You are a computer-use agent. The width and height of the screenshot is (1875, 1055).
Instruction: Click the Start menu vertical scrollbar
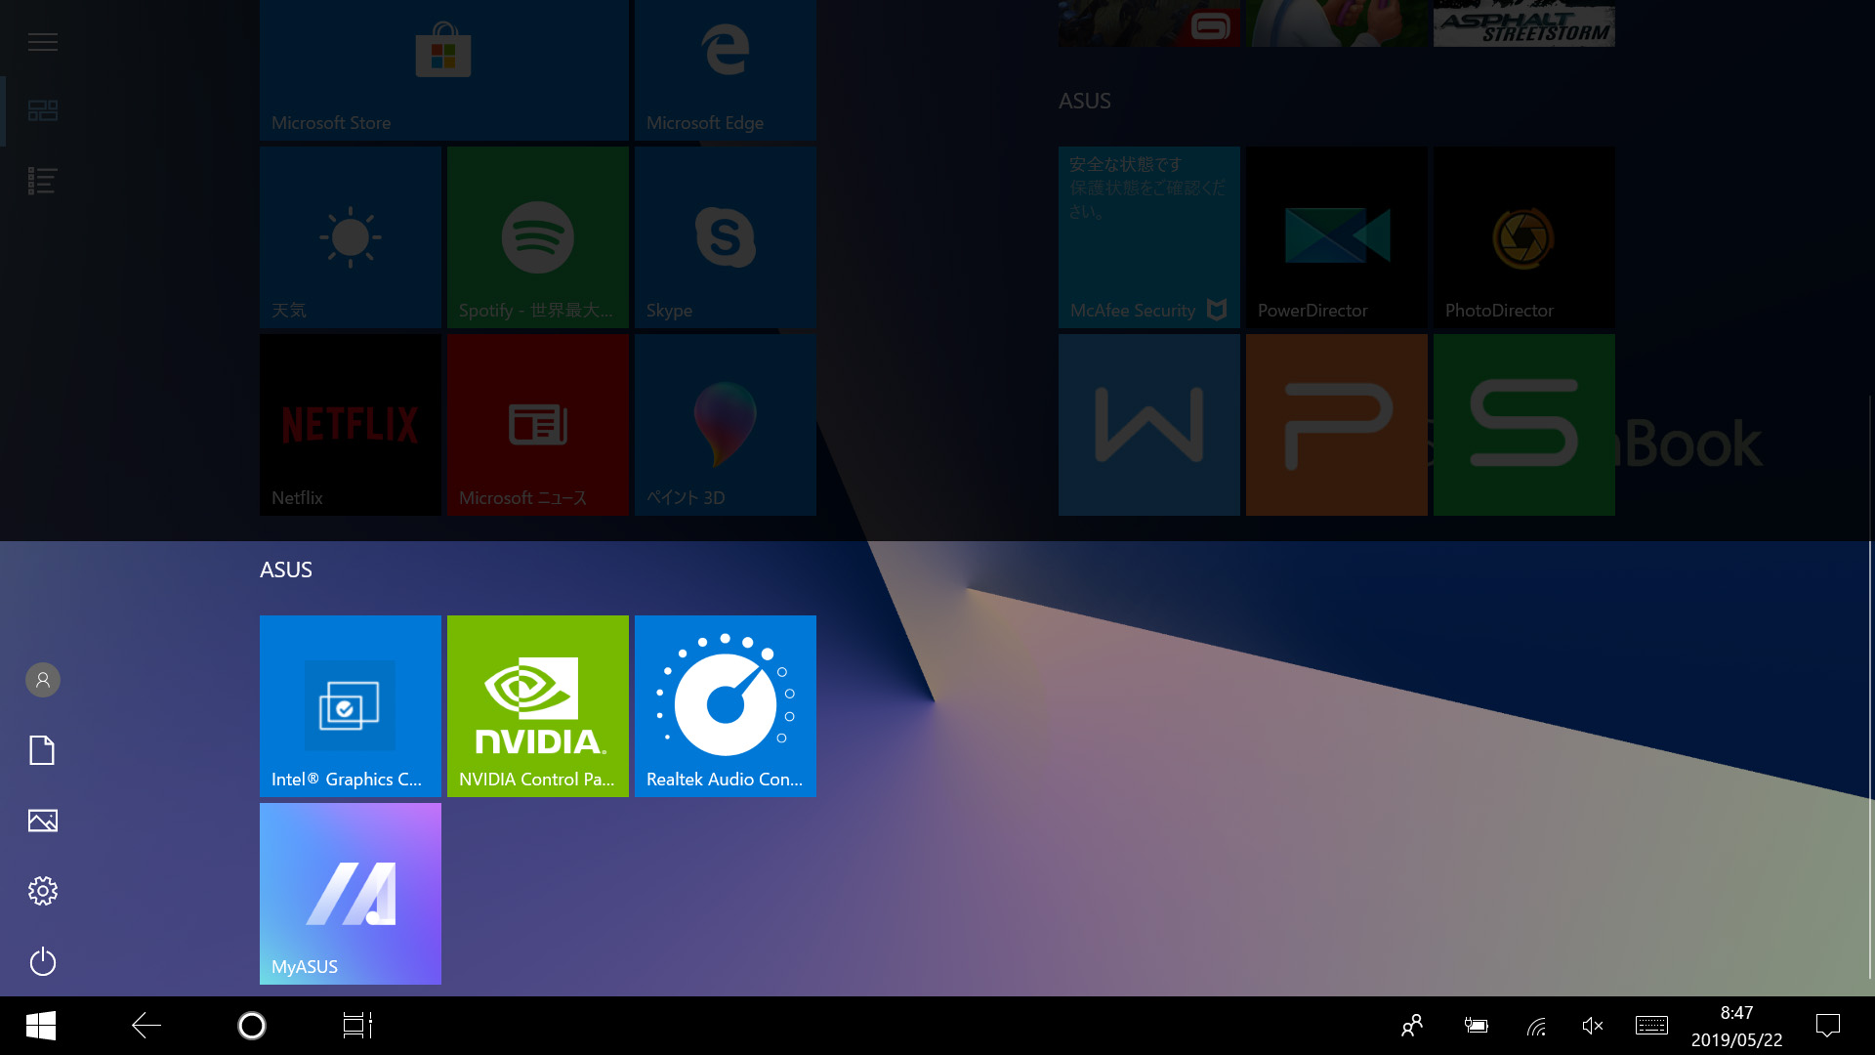point(1870,684)
